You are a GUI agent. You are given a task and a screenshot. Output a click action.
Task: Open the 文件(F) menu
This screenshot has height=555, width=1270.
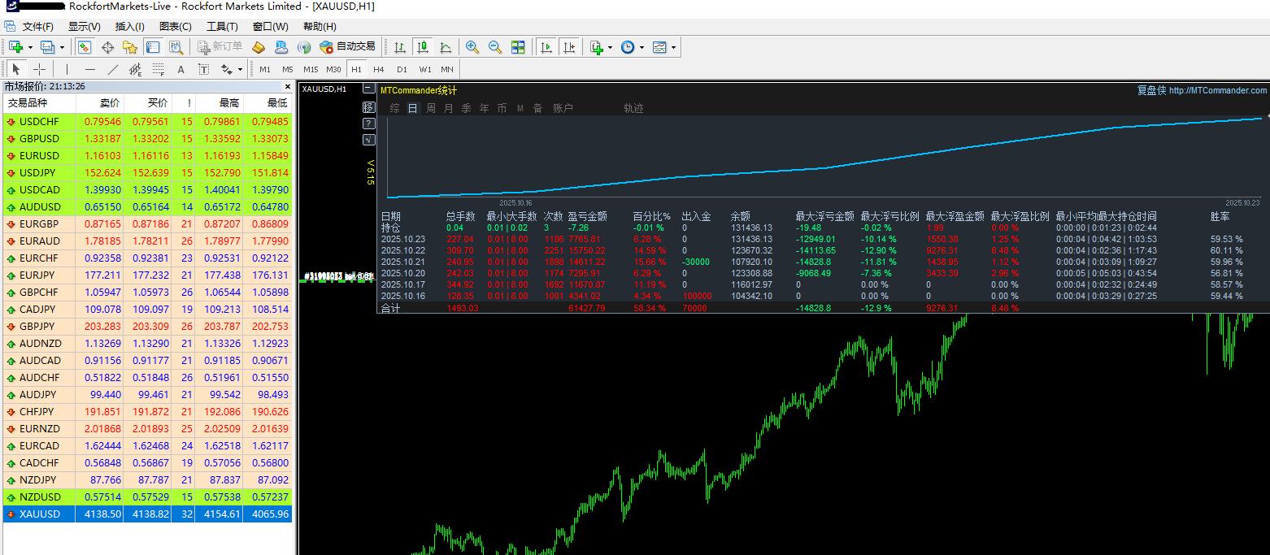pyautogui.click(x=38, y=27)
